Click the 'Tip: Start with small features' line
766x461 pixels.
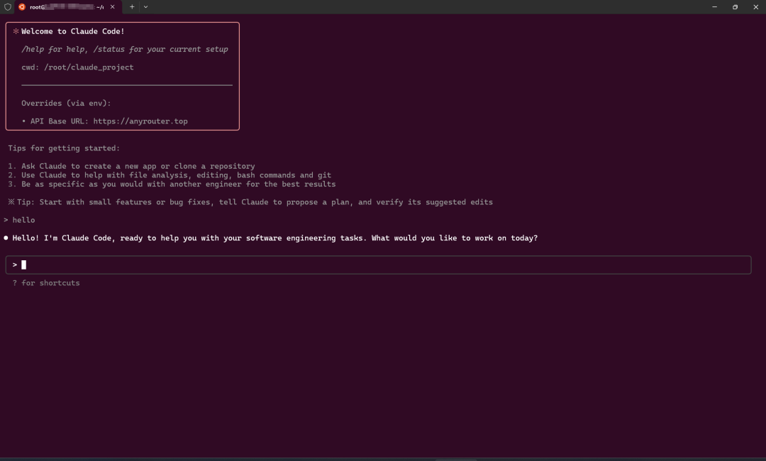click(x=250, y=202)
